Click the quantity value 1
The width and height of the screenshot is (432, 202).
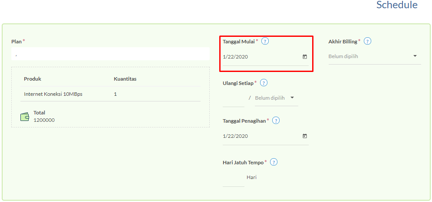(115, 94)
